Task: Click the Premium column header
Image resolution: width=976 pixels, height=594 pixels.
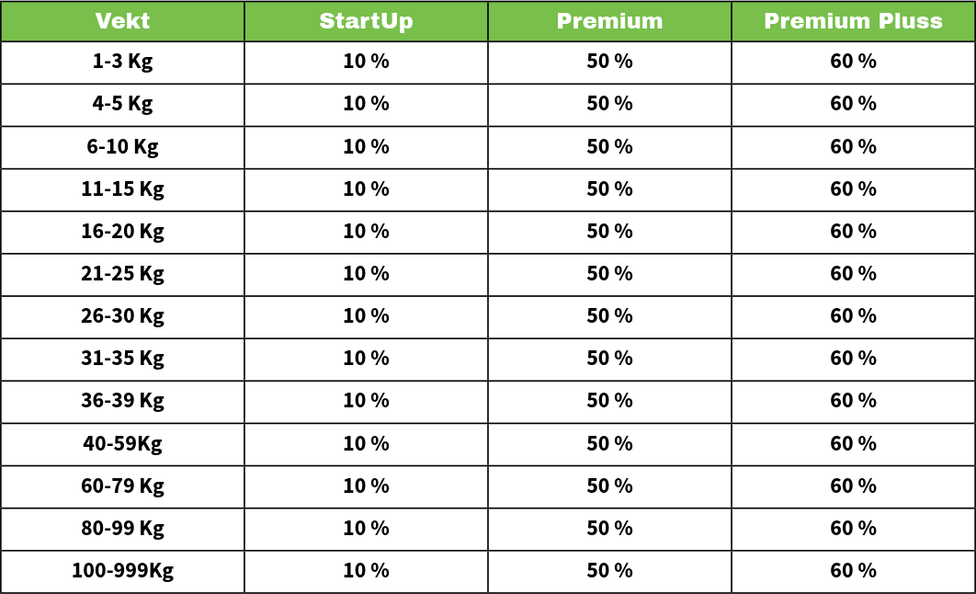Action: click(609, 21)
